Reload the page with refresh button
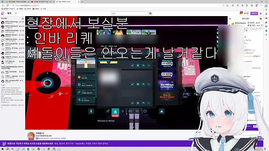This screenshot has height=151, width=269. click(x=7, y=5)
